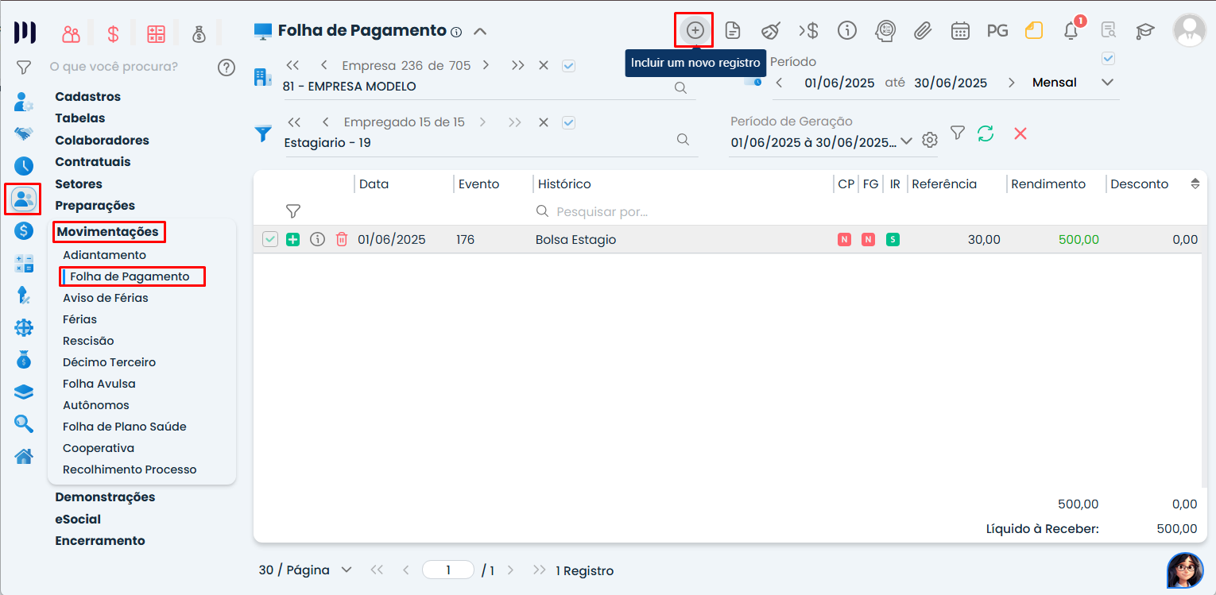
Task: Toggle the checkbox next to Empresa navigation
Action: 568,66
